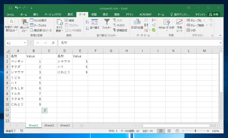Click the Flash Fill icon
Viewport: 228px width, 138px height.
click(x=146, y=20)
